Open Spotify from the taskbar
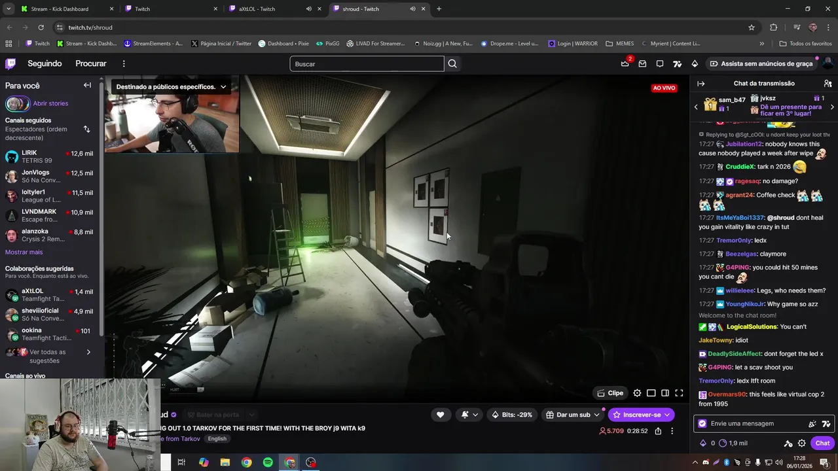The height and width of the screenshot is (471, 838). click(x=268, y=462)
